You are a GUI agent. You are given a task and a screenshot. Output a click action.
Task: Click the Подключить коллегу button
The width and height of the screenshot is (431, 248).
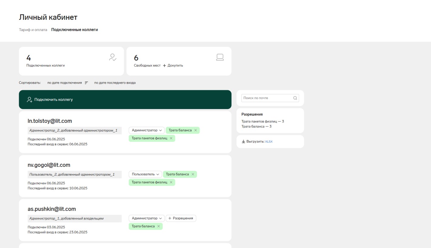coord(125,99)
